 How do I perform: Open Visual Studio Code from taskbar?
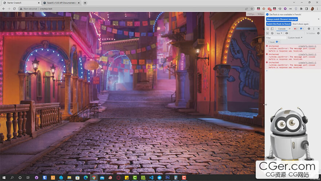click(x=151, y=178)
